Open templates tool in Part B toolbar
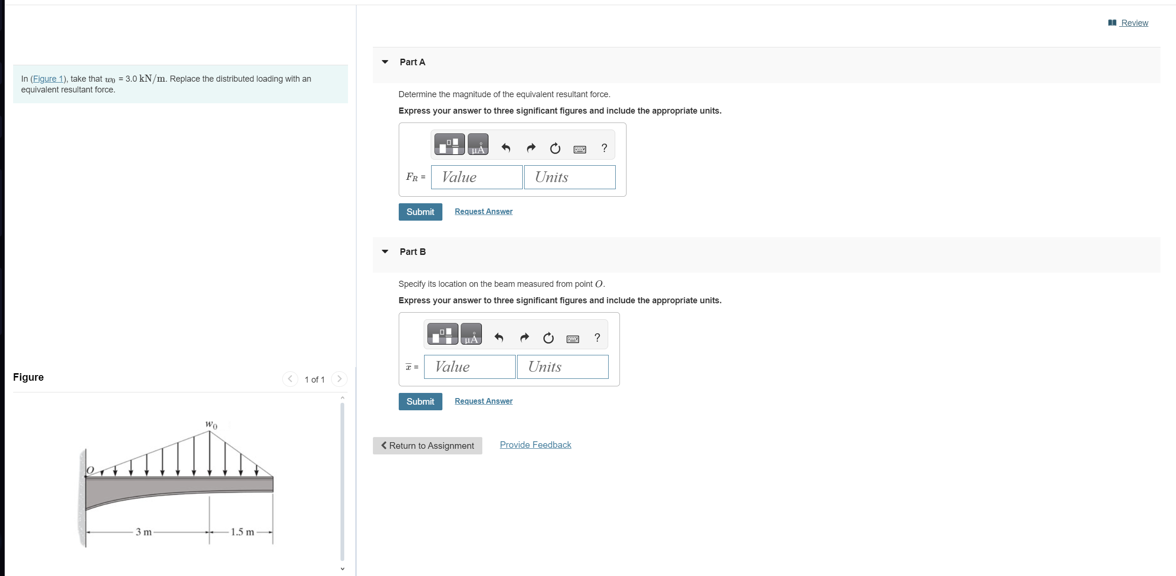This screenshot has height=576, width=1176. coord(442,334)
